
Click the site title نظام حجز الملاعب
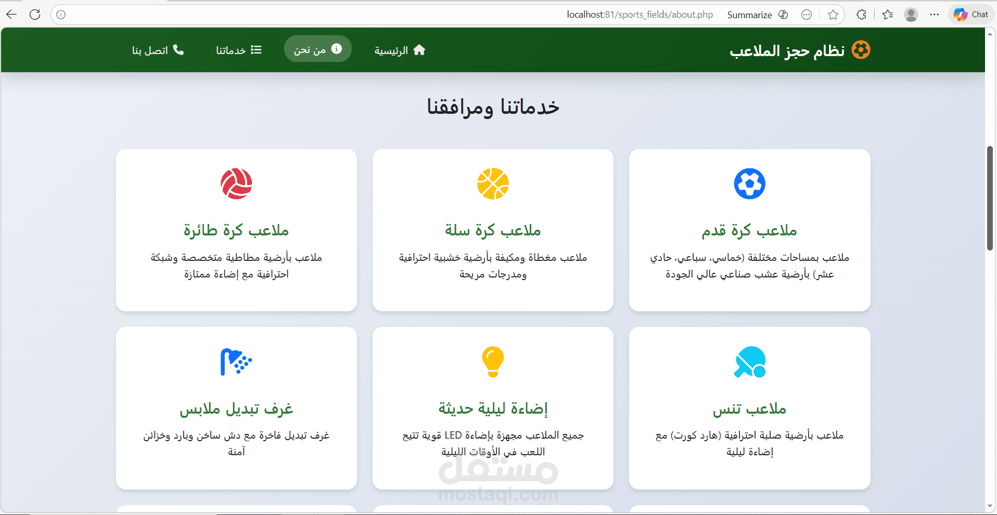point(787,50)
